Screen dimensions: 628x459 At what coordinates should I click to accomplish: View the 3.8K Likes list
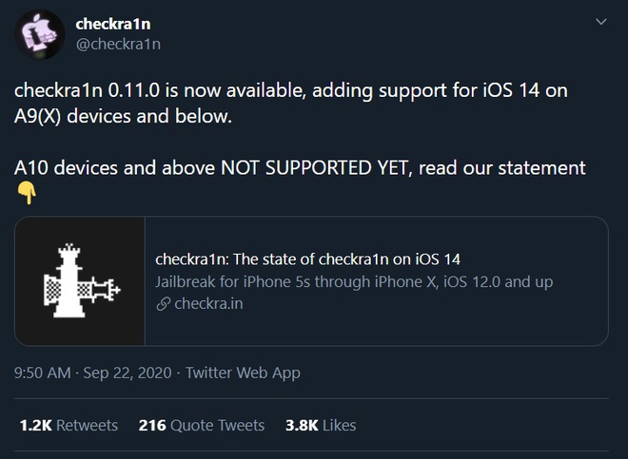[321, 425]
